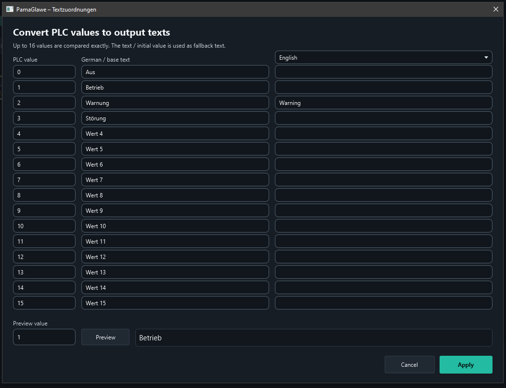Image resolution: width=506 pixels, height=388 pixels.
Task: Click the Betriebs preview result field
Action: click(314, 337)
